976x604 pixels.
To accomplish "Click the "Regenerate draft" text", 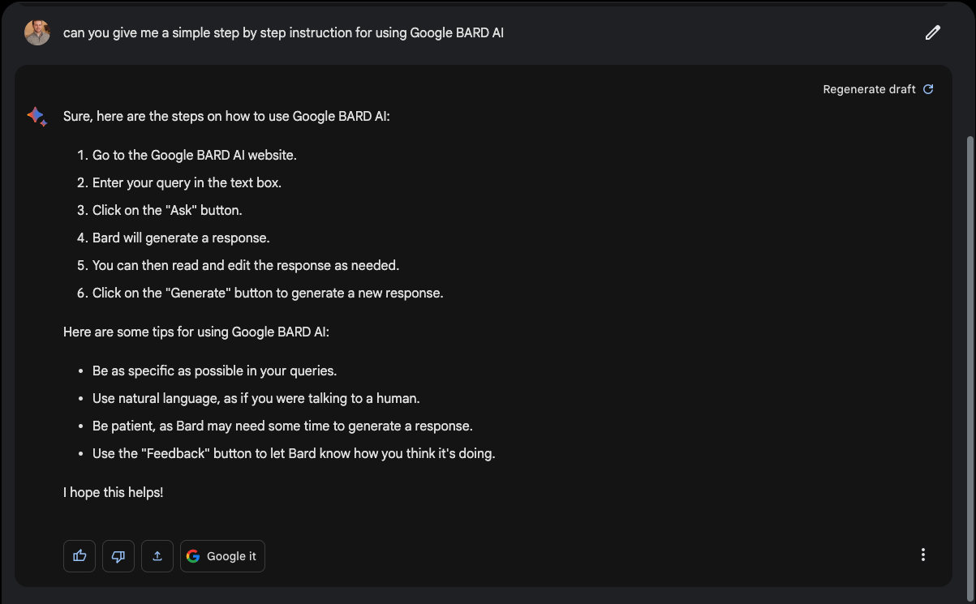I will 869,89.
